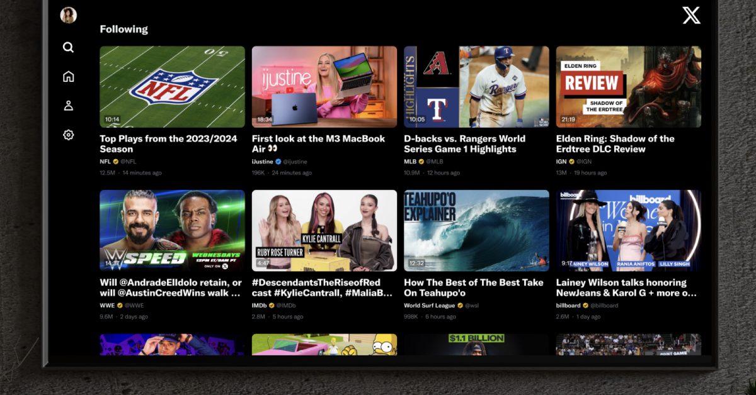
Task: Open the profile person icon in sidebar
Action: 68,106
